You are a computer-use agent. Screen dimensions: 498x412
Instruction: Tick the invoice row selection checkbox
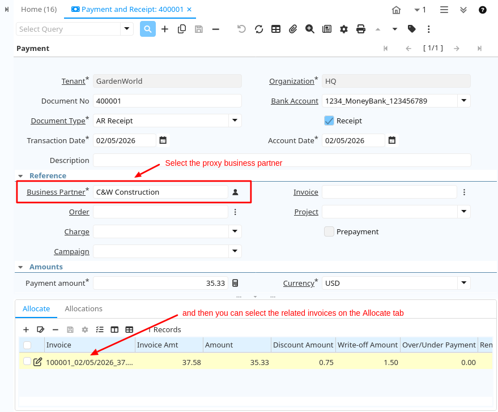click(x=27, y=362)
